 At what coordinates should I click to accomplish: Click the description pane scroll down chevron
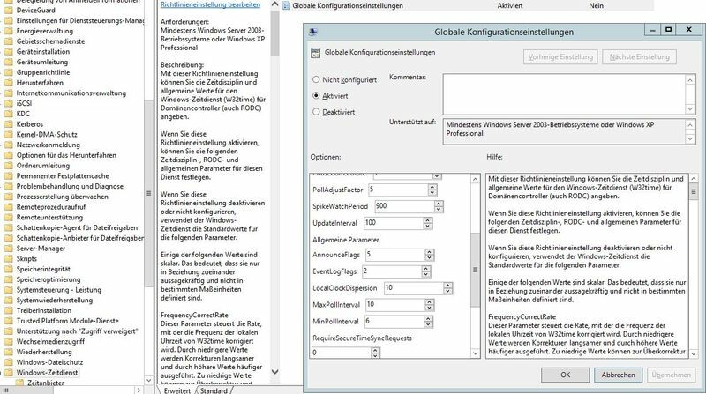(x=274, y=372)
